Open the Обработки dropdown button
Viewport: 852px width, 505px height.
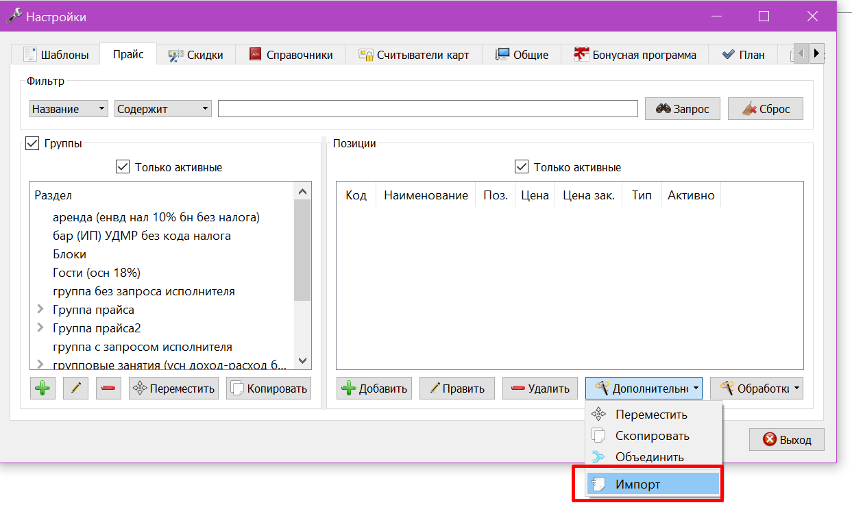point(757,389)
